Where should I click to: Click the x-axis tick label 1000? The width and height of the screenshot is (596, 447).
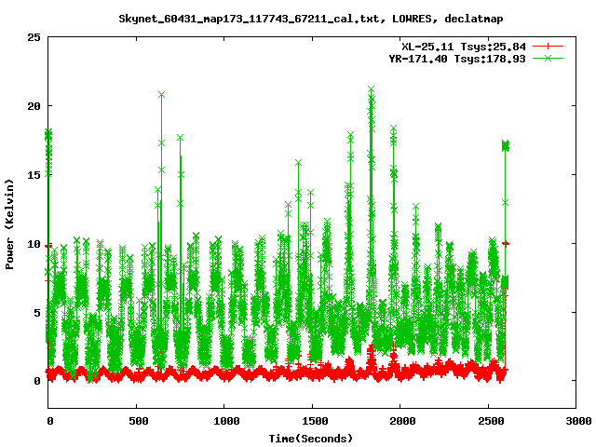click(226, 421)
